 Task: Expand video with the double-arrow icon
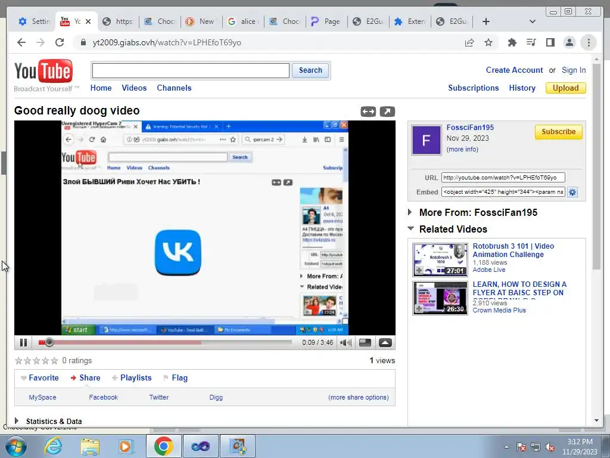368,112
